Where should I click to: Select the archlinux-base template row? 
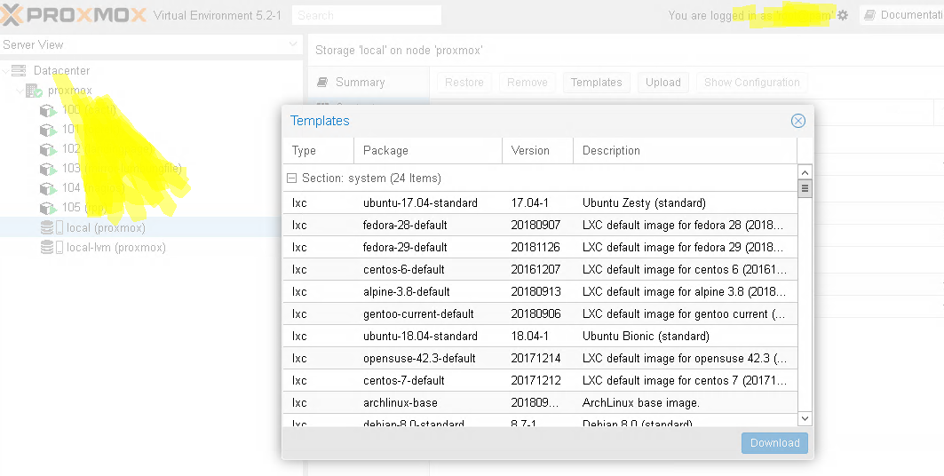click(x=540, y=402)
